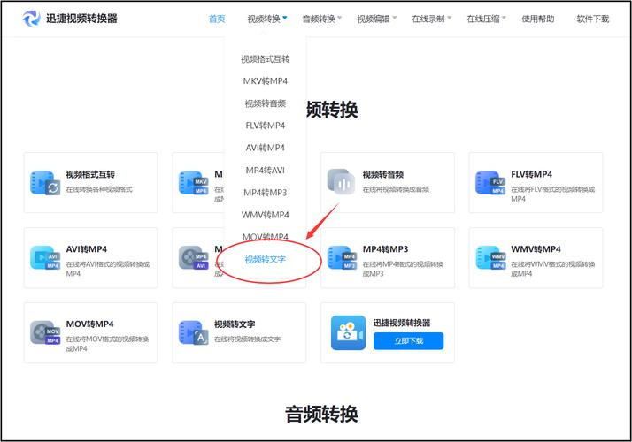Click the 在线转换各种视频格式 description text
Screen dimensions: 632x442
(x=99, y=189)
